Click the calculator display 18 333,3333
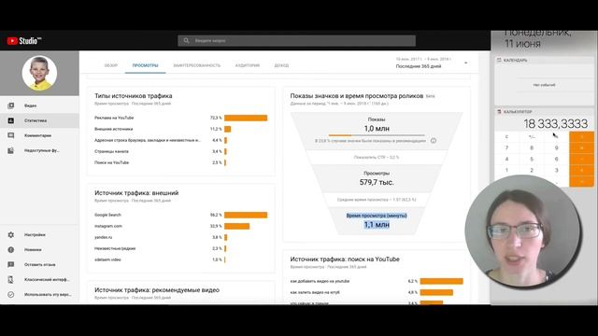Viewport: 598px width, 336px height. [555, 124]
